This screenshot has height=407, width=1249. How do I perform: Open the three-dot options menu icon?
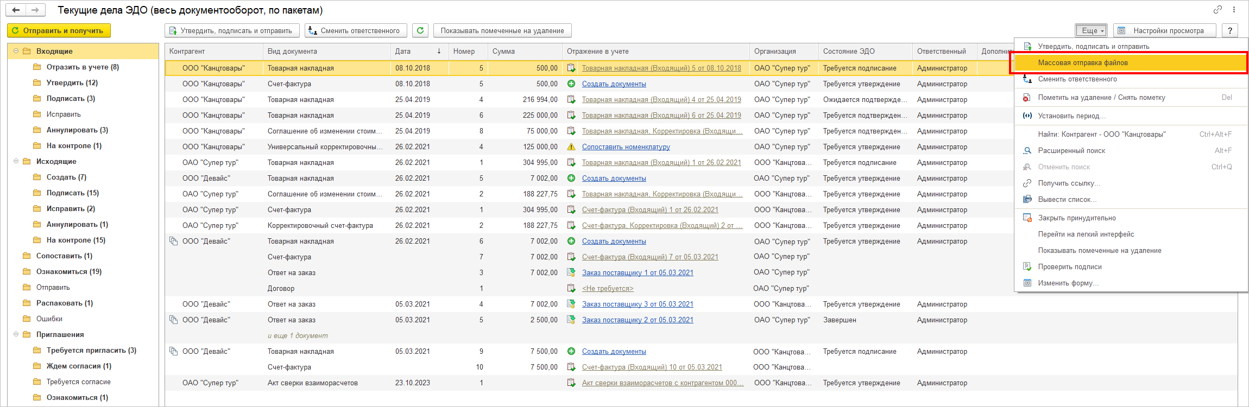pos(1234,10)
